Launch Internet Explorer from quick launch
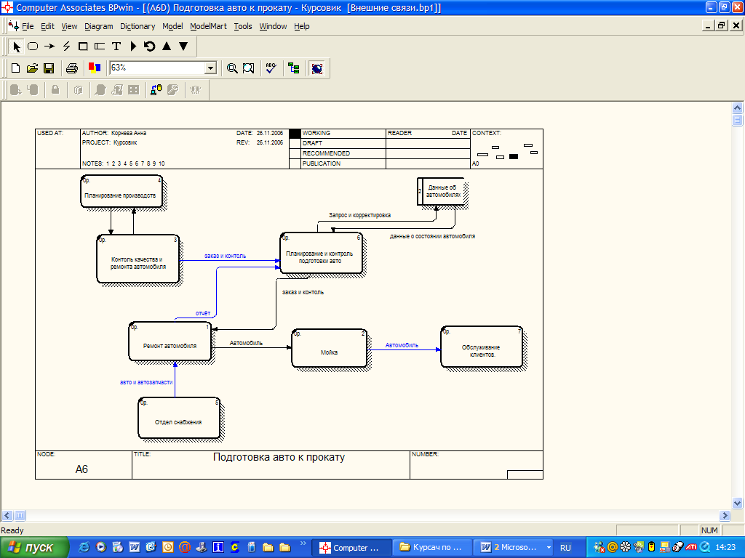This screenshot has height=558, width=745. (84, 547)
